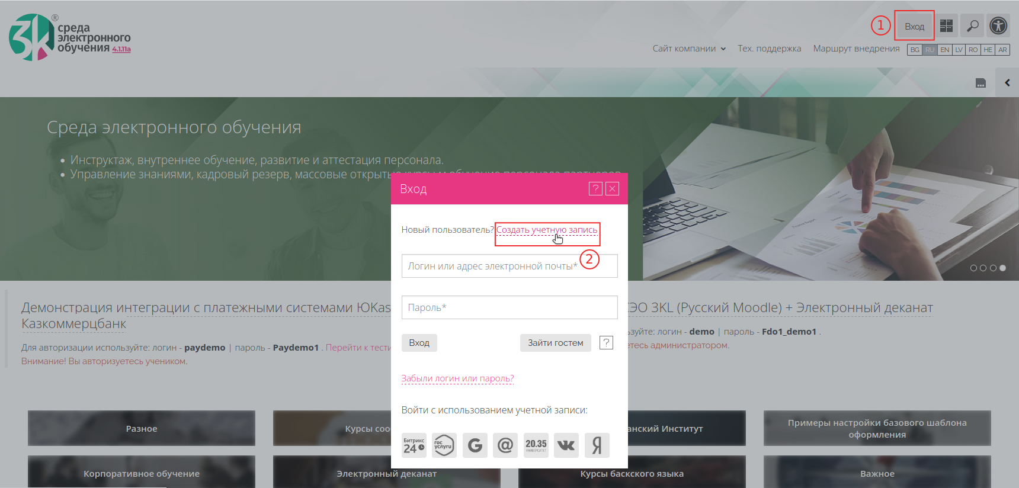Click Перейти к тестированию link near paydemo
Viewport: 1019px width, 488px height.
358,348
